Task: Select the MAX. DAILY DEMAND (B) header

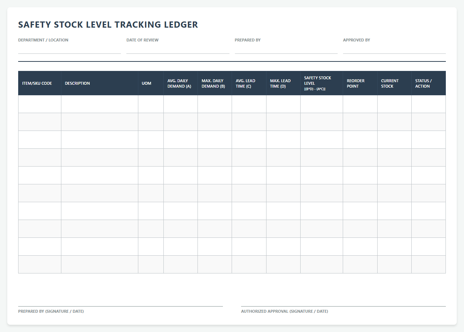Action: (215, 83)
